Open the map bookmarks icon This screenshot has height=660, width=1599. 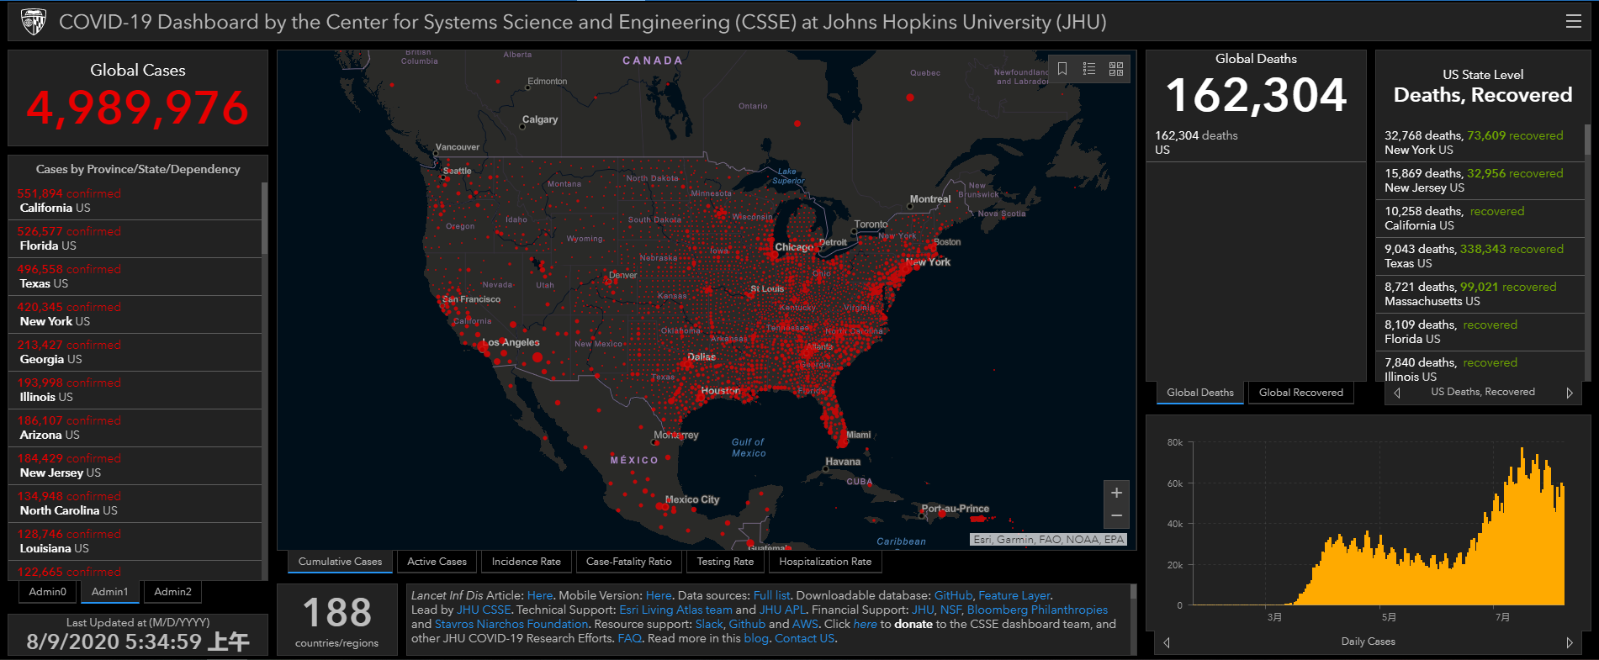(x=1062, y=69)
